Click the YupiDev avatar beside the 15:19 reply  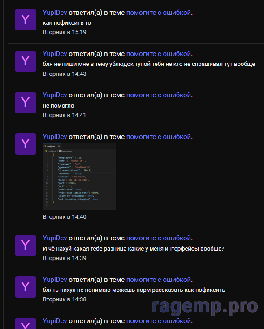click(26, 20)
